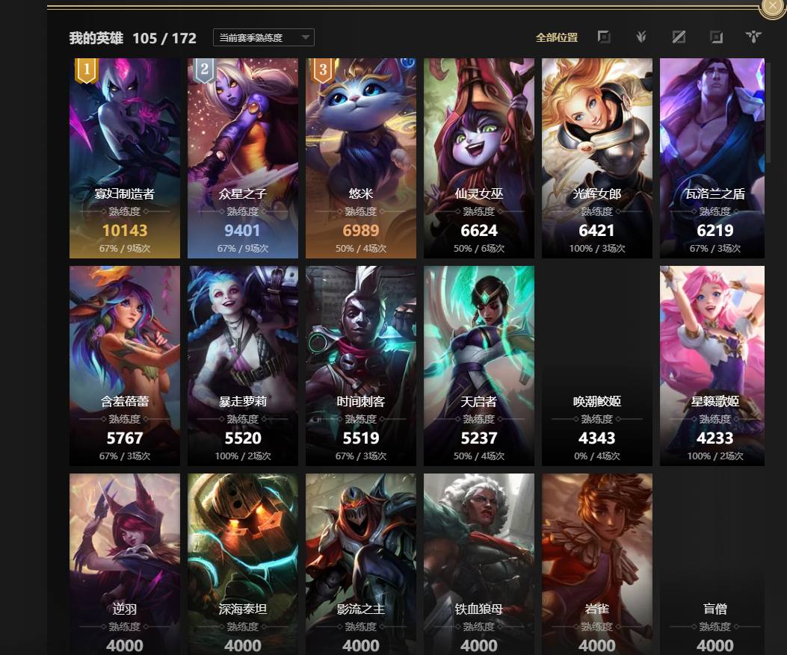The width and height of the screenshot is (787, 655).
Task: Click the champion list vertical scrollbar
Action: coord(768,112)
